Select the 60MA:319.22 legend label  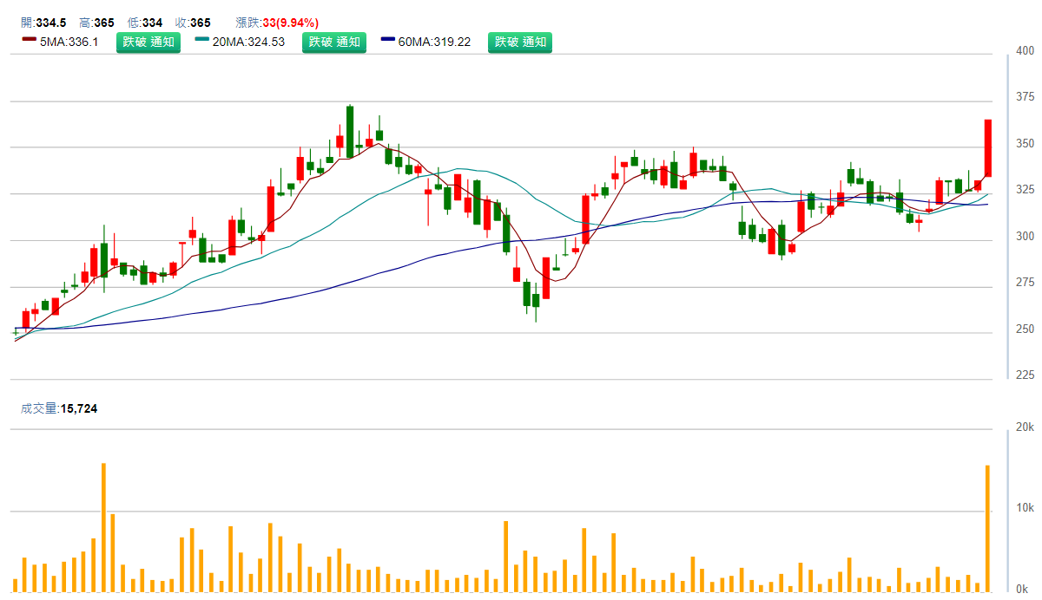(434, 42)
